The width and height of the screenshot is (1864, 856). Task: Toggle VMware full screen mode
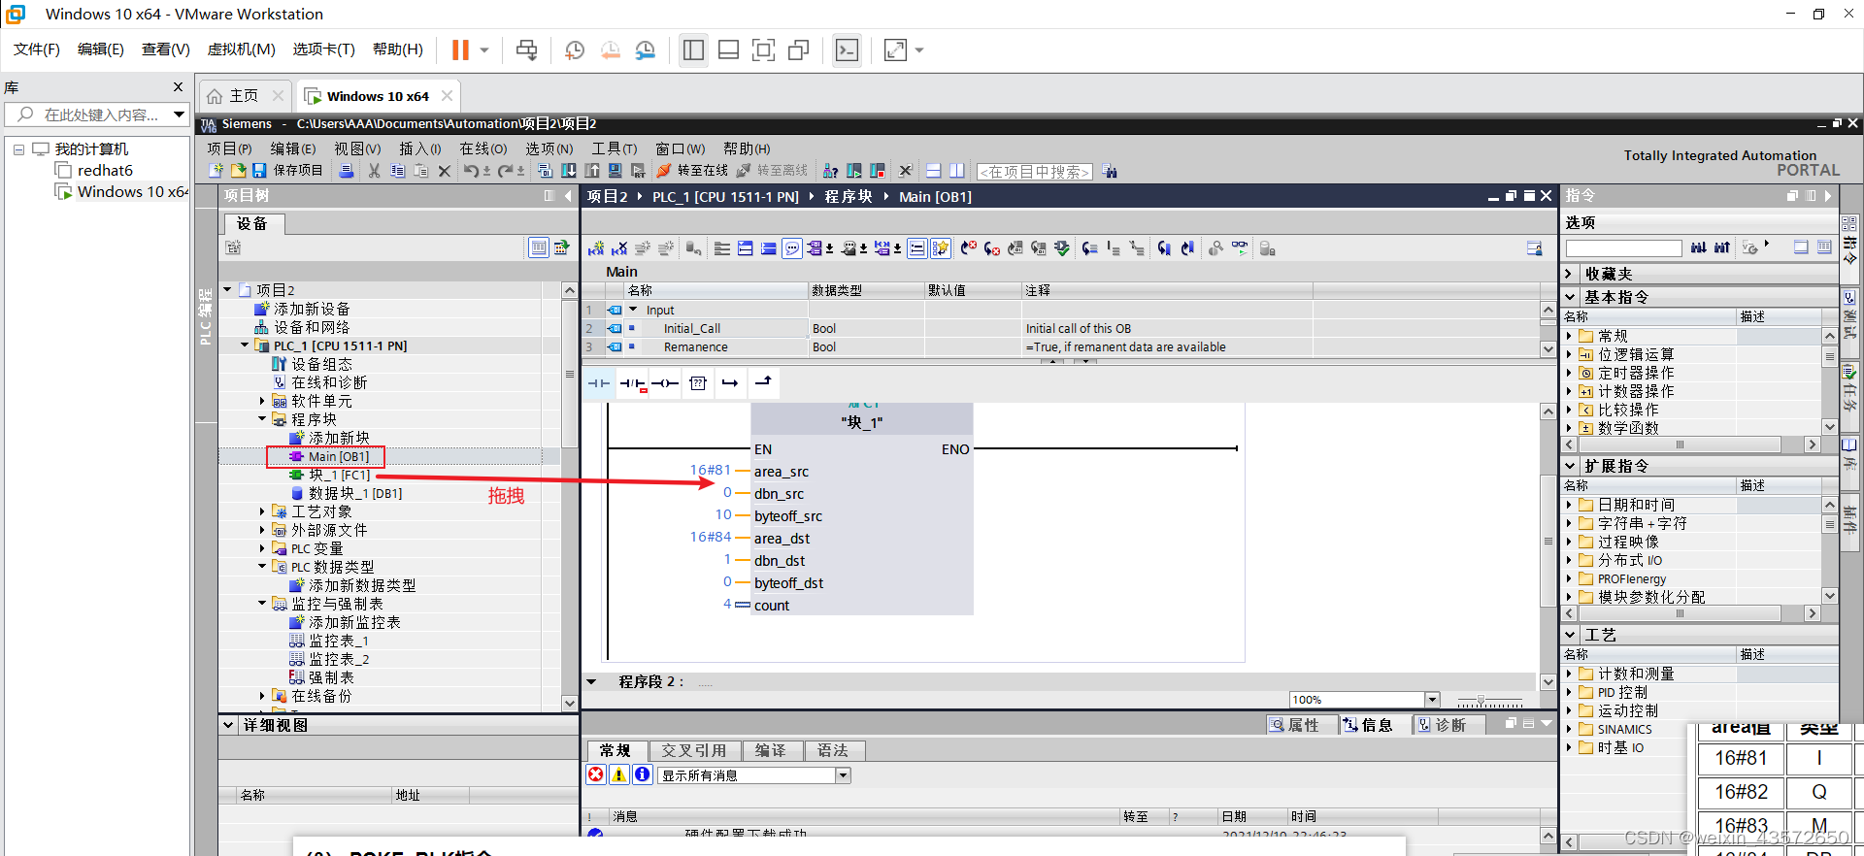pyautogui.click(x=763, y=50)
